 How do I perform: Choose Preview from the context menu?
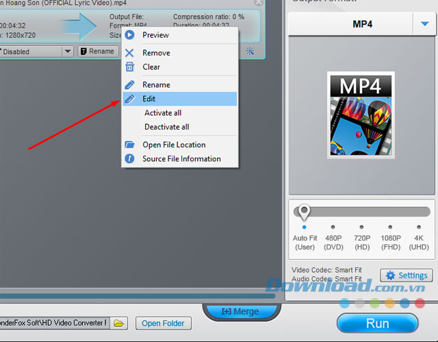coord(180,35)
